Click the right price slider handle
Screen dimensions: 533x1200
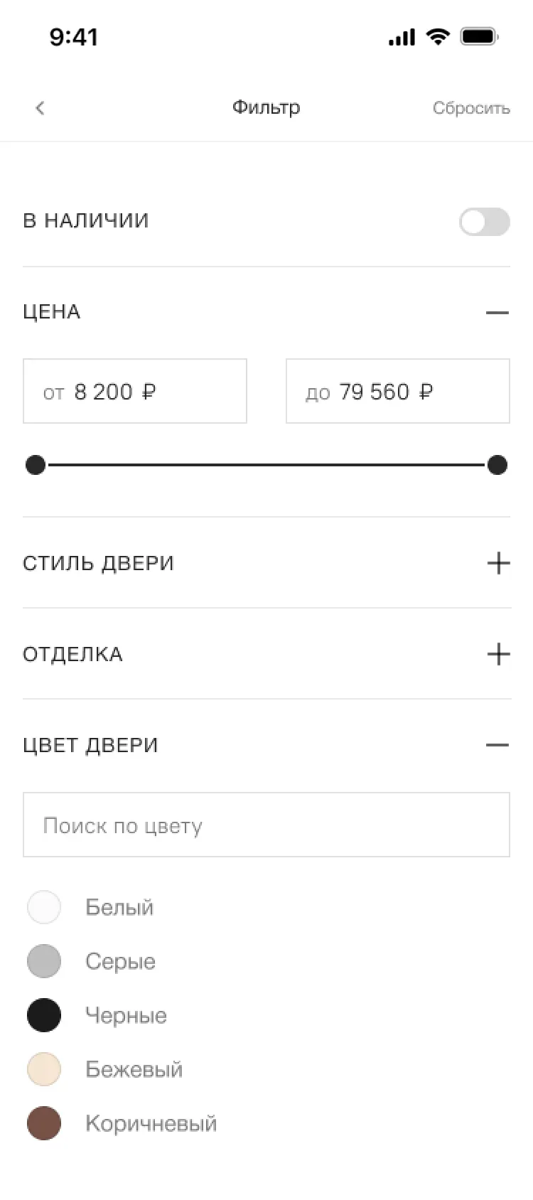coord(497,465)
